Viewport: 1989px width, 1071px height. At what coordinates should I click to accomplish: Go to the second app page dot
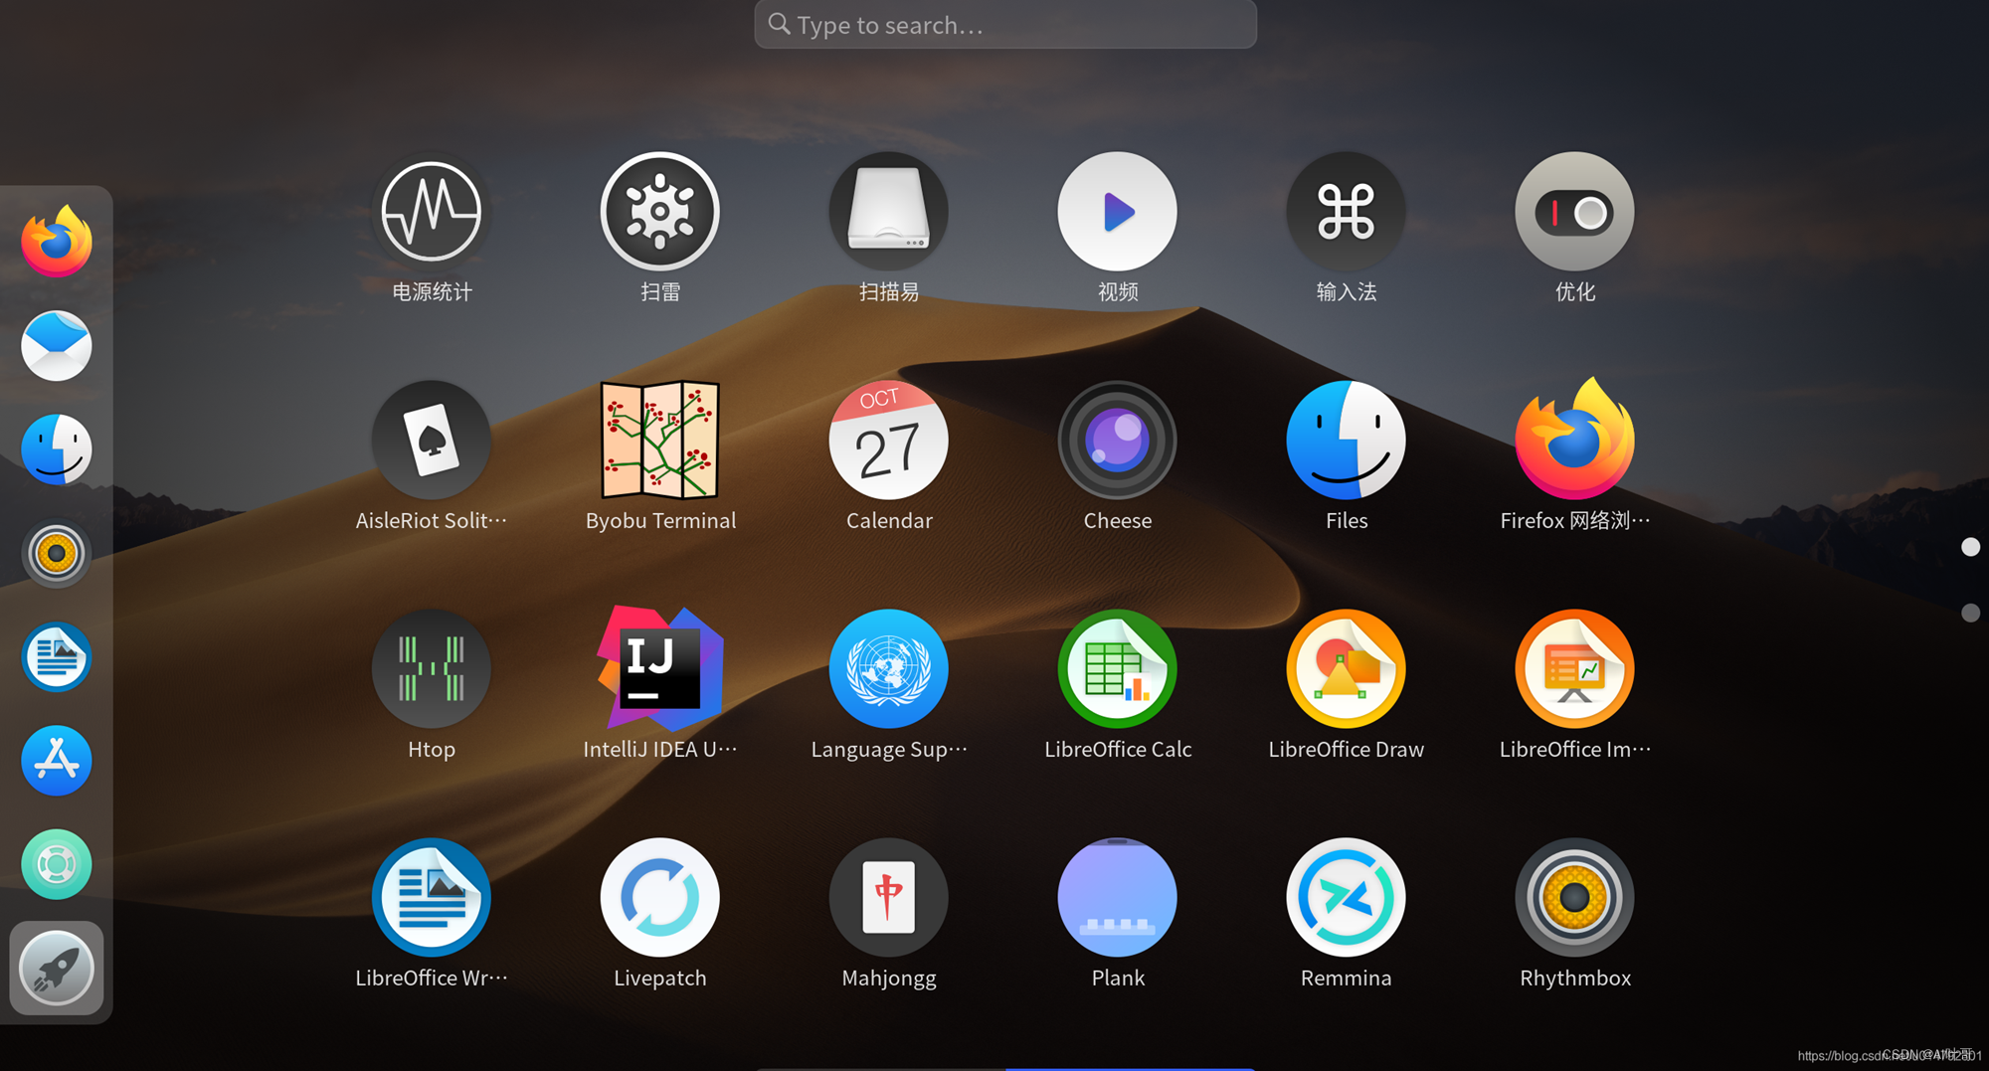click(x=1970, y=613)
